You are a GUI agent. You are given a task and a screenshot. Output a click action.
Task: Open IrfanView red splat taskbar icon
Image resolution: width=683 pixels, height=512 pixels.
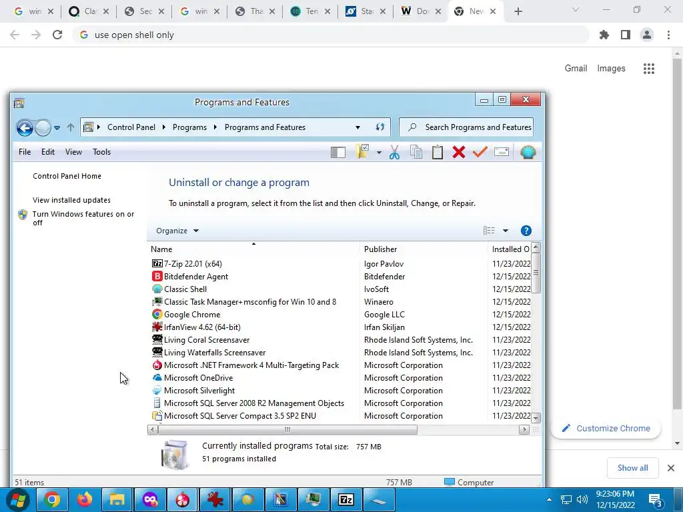point(215,500)
